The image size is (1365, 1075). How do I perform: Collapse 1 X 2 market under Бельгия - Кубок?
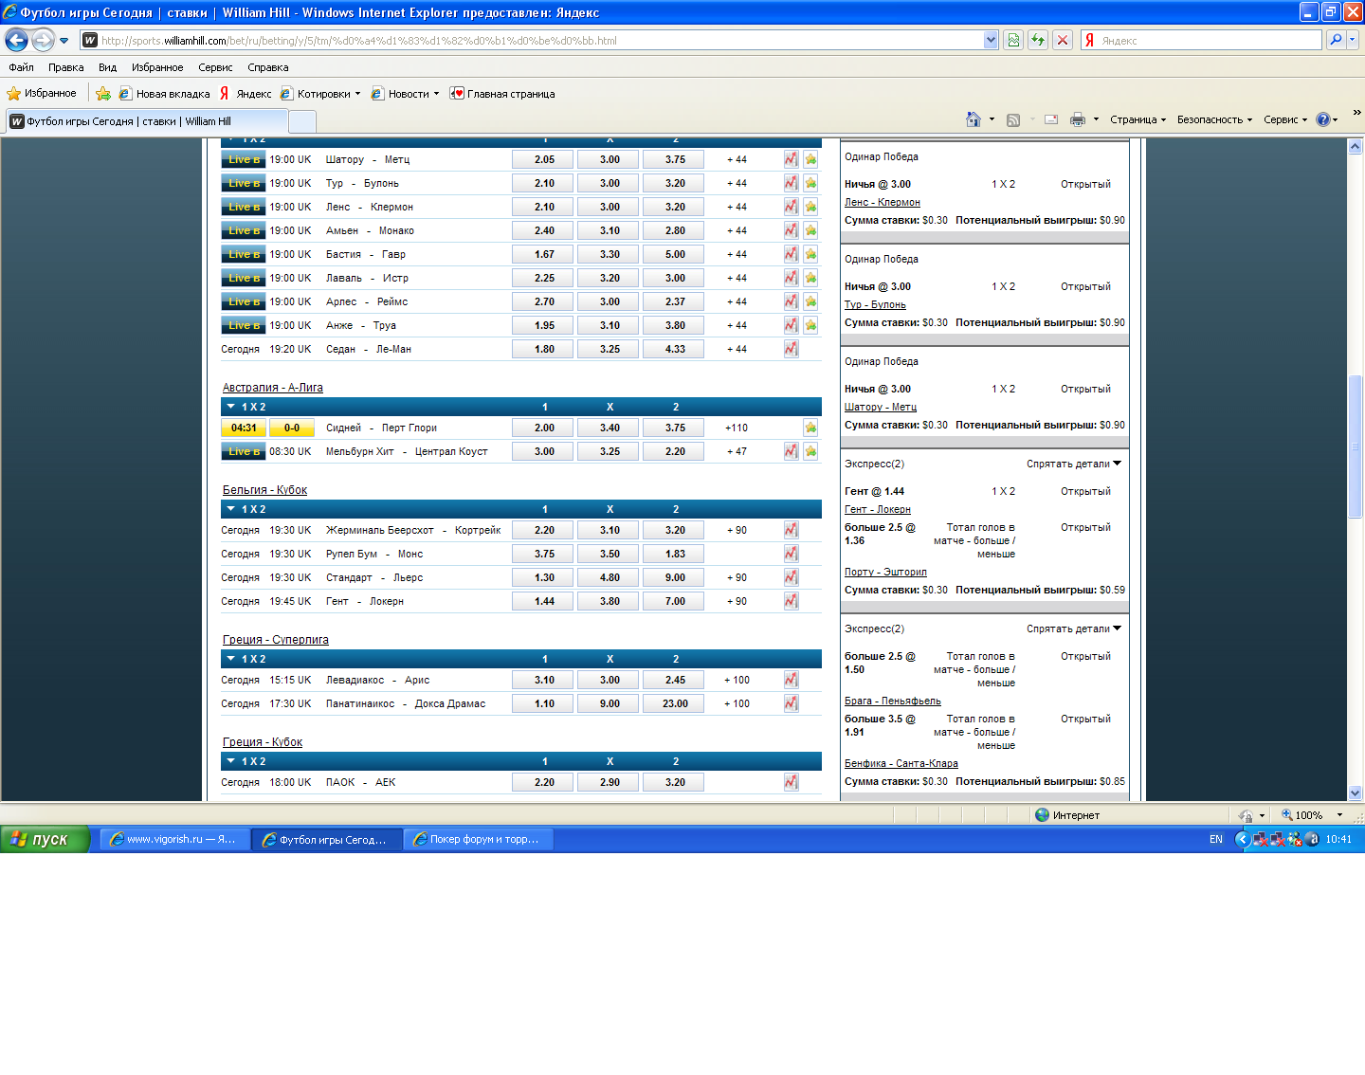[231, 509]
